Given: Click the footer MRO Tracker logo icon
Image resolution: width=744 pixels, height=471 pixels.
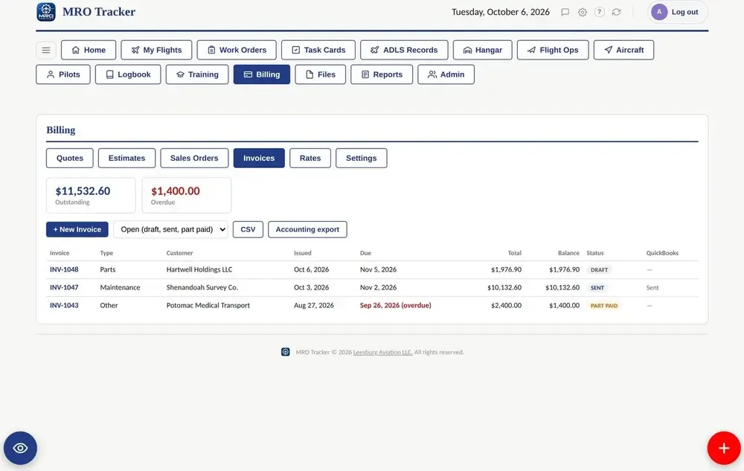Looking at the screenshot, I should [285, 352].
